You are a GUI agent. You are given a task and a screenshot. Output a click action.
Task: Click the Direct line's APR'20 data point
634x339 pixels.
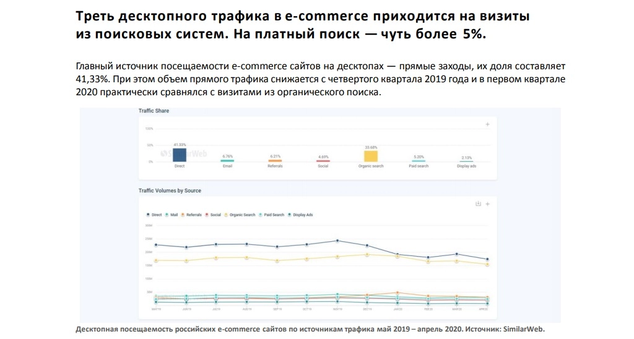coord(487,259)
